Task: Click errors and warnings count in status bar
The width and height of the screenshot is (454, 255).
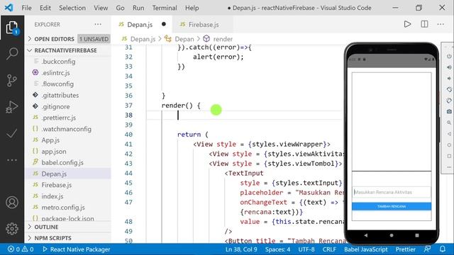Action: 21,249
